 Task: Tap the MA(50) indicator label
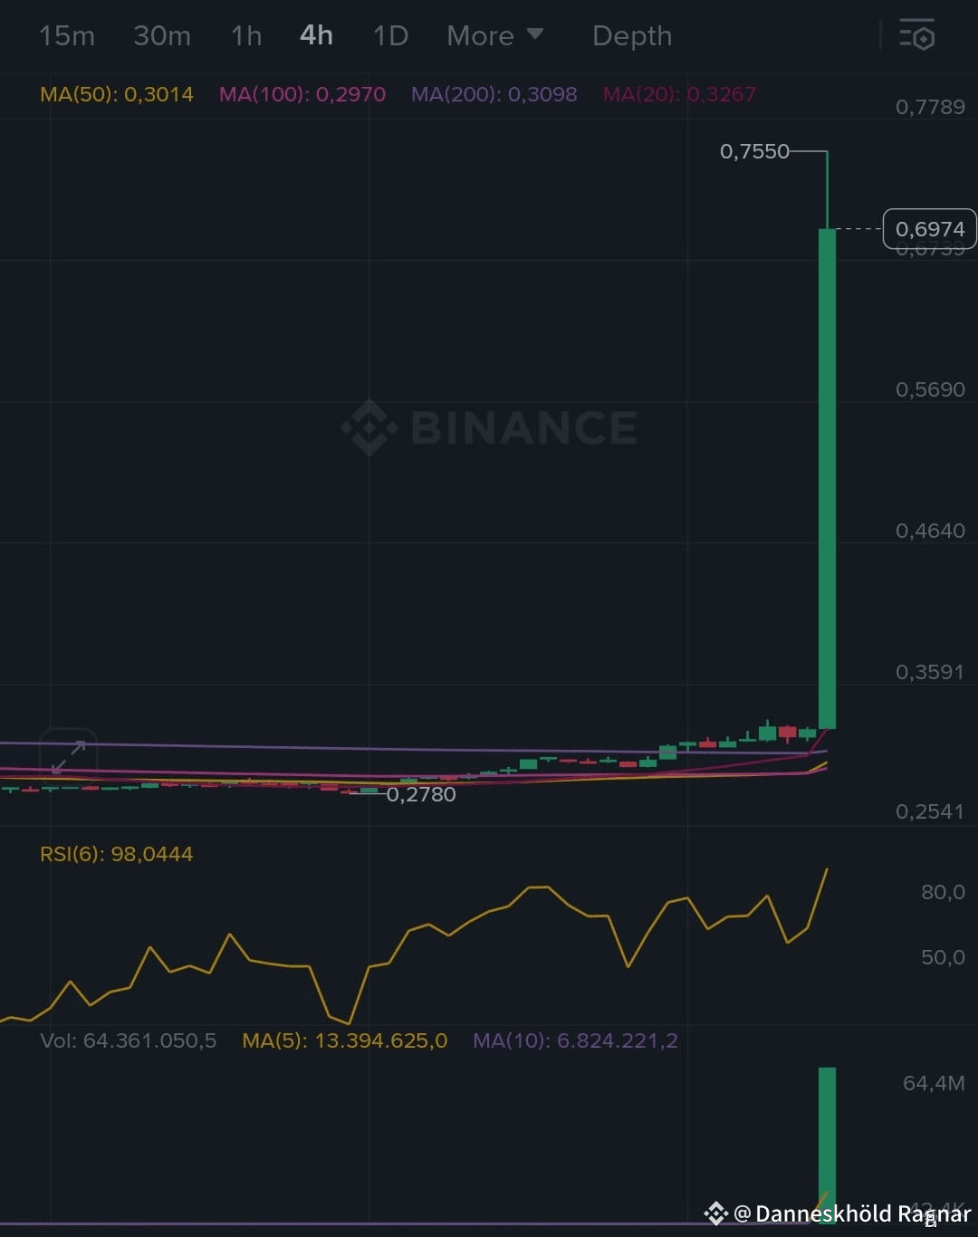pos(116,93)
